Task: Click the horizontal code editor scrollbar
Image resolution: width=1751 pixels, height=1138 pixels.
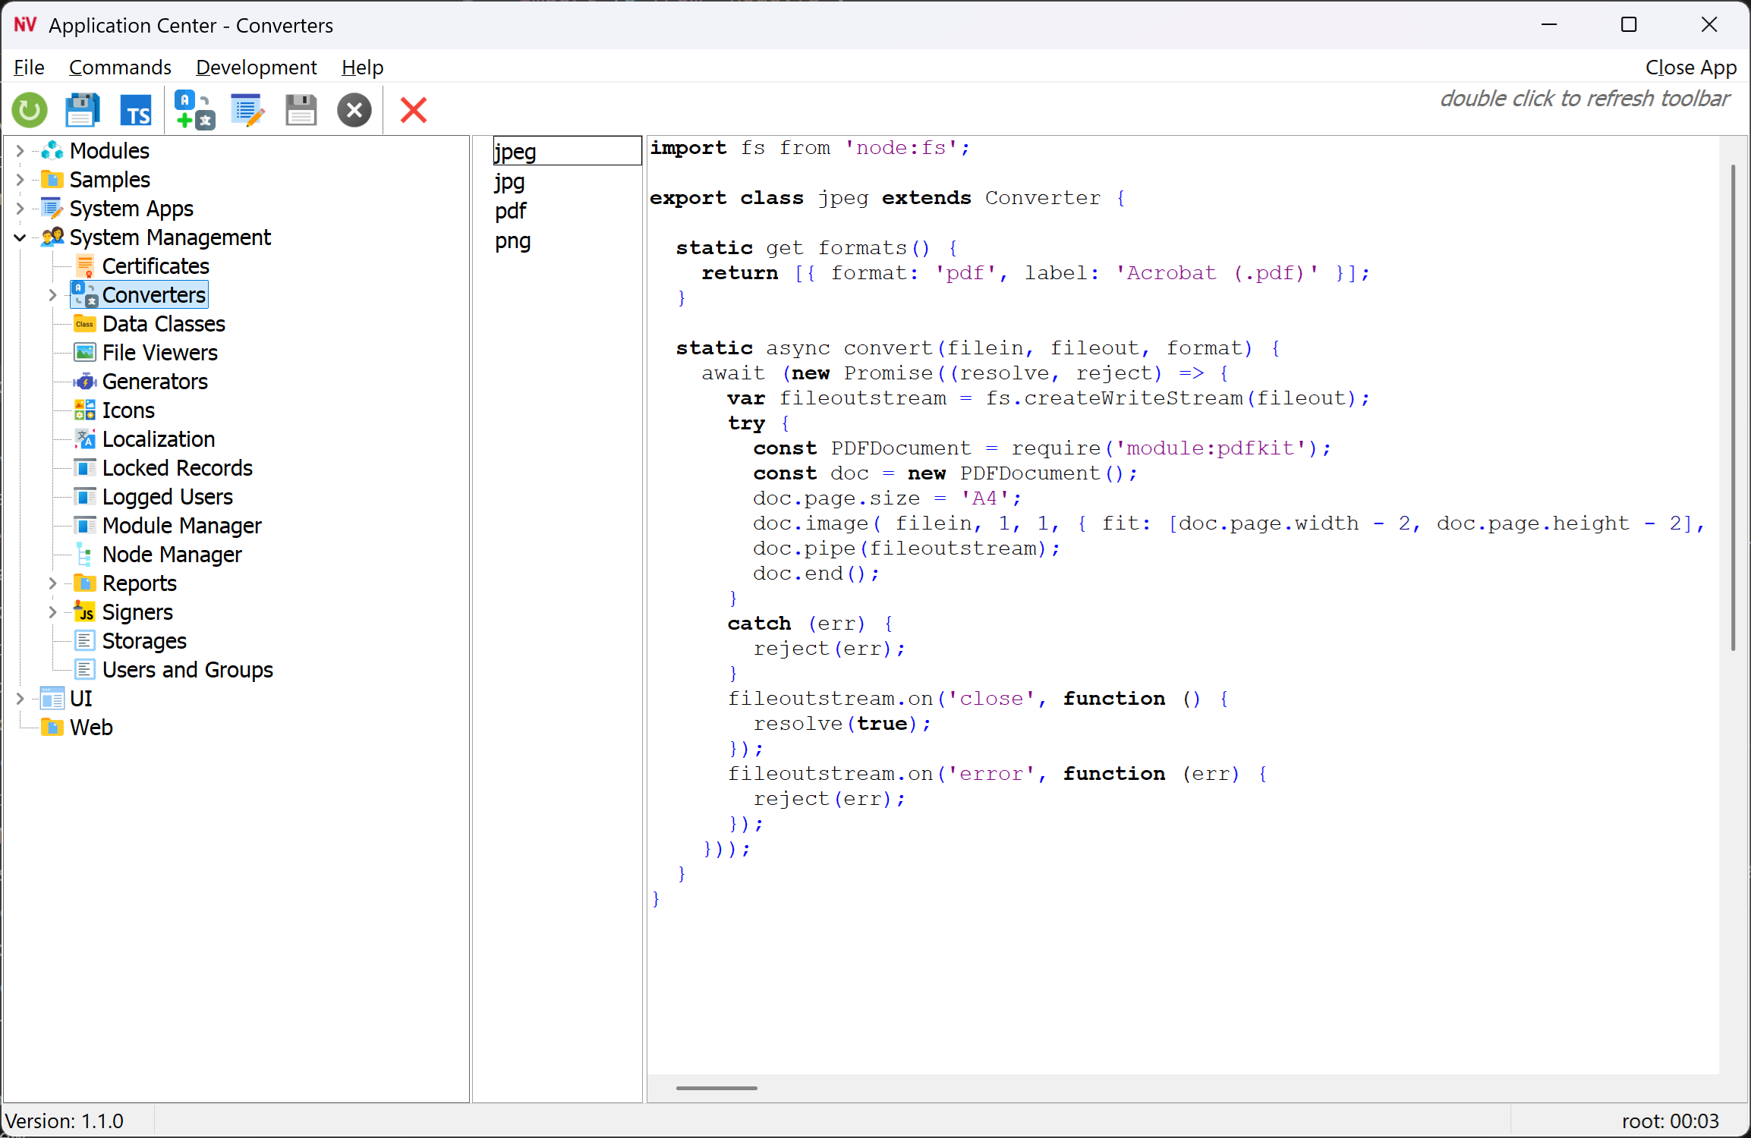Action: click(716, 1088)
